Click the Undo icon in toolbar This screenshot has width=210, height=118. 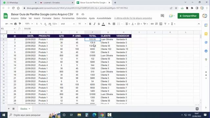(7, 24)
